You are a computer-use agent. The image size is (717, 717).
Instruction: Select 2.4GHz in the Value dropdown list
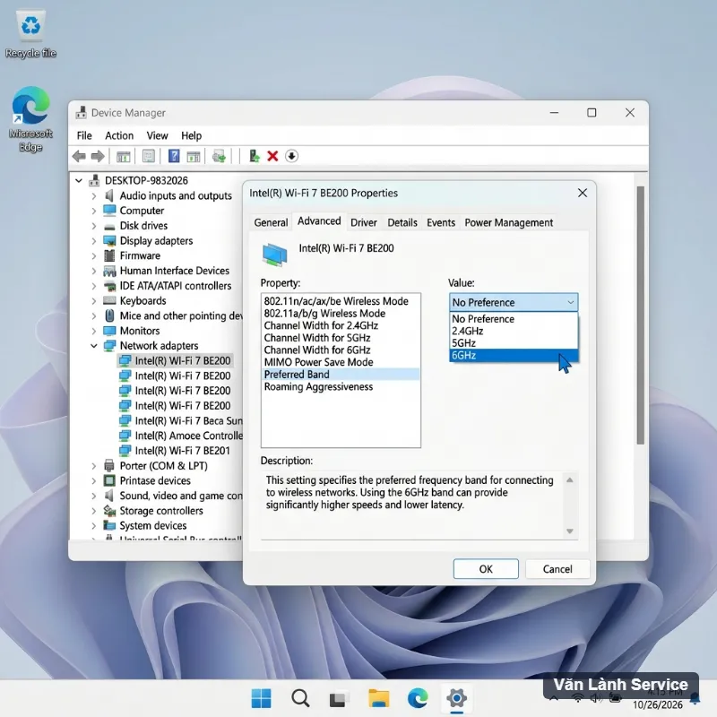click(514, 331)
